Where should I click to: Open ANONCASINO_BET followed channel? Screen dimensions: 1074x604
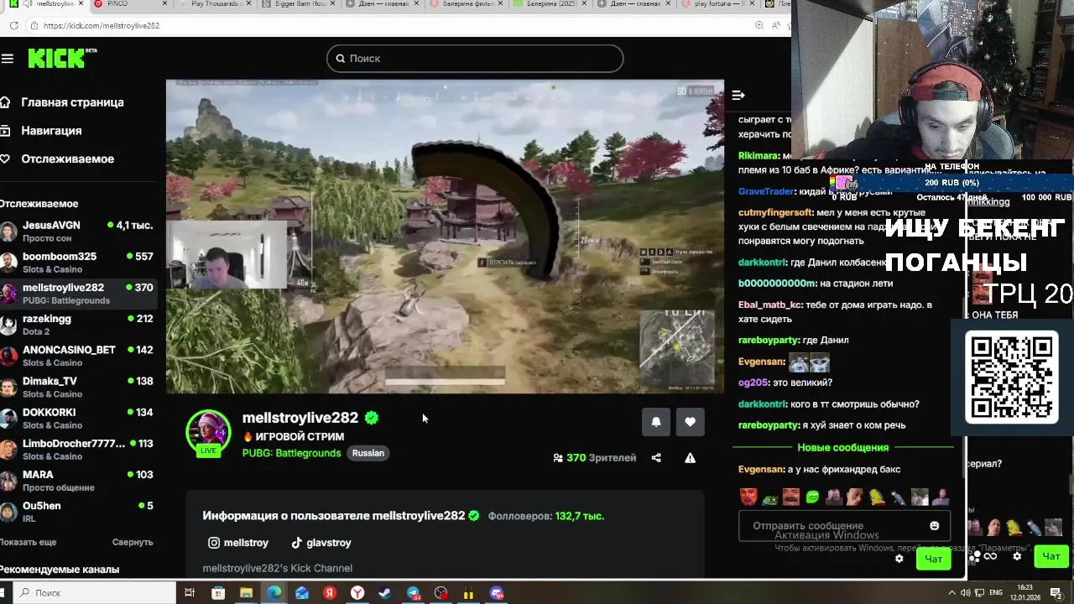point(77,356)
